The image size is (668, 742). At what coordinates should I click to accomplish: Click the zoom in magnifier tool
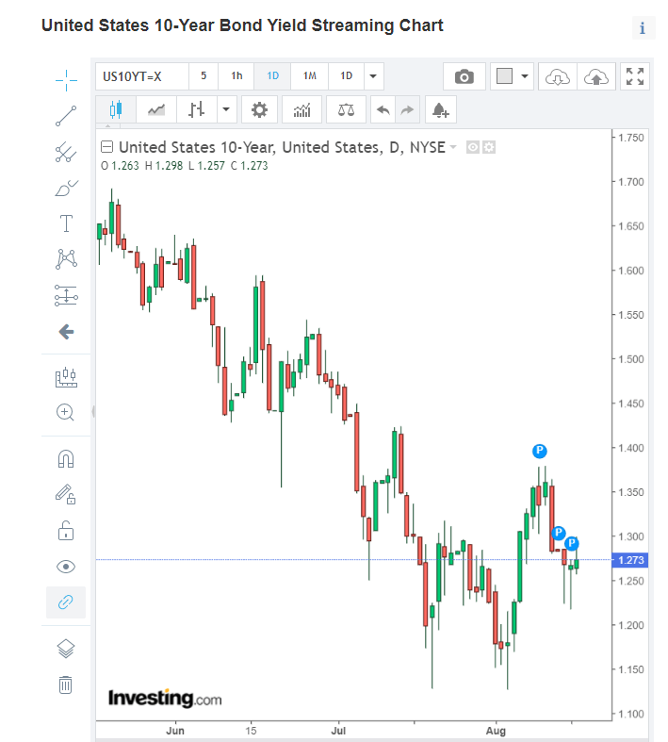click(x=65, y=412)
